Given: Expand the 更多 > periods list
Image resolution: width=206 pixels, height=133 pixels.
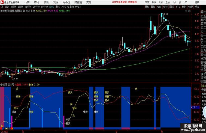Looking at the screenshot, I should pos(78,7).
